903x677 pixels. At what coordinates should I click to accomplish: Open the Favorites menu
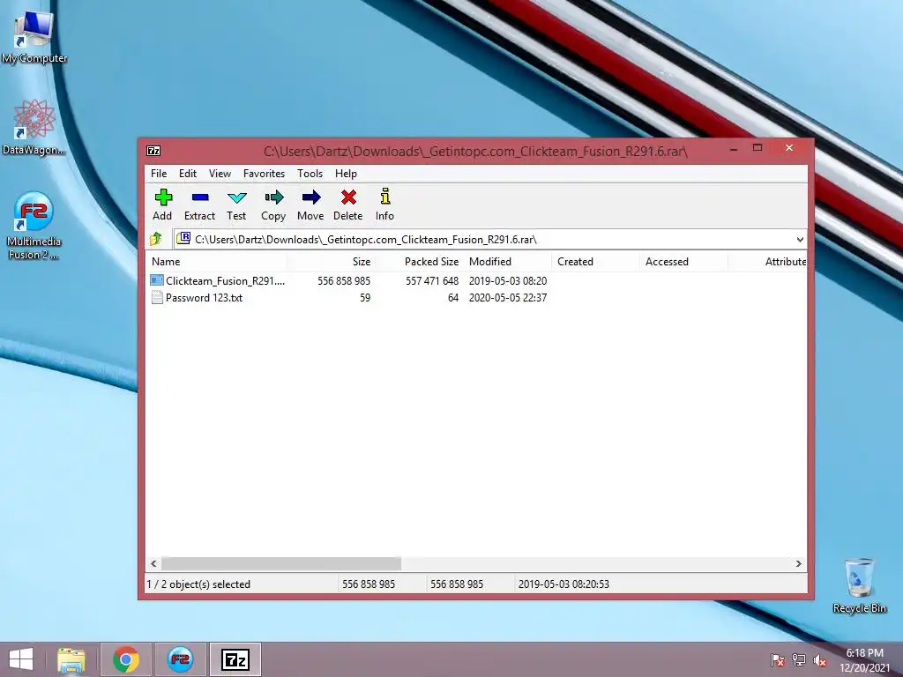(264, 174)
